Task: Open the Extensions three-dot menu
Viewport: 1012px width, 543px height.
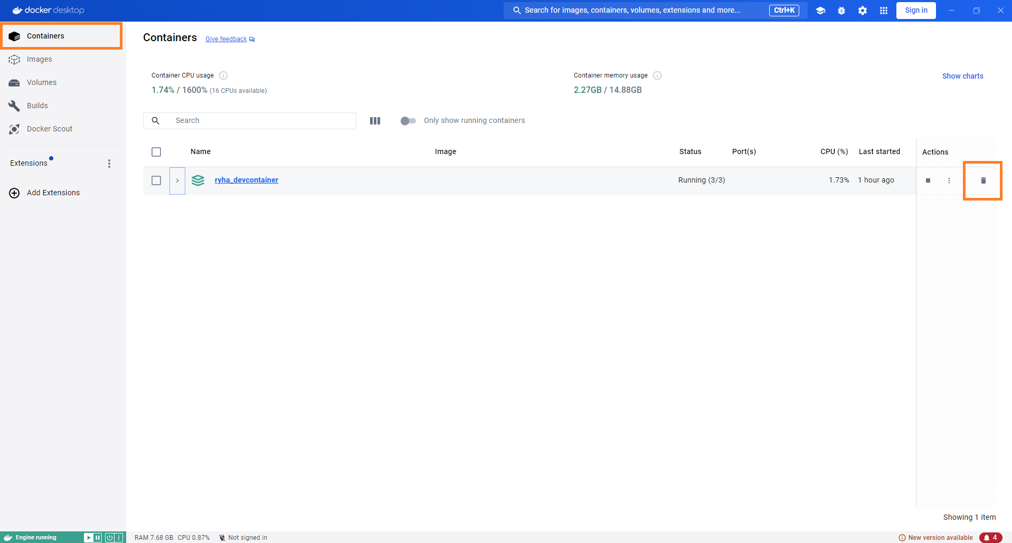Action: tap(109, 164)
